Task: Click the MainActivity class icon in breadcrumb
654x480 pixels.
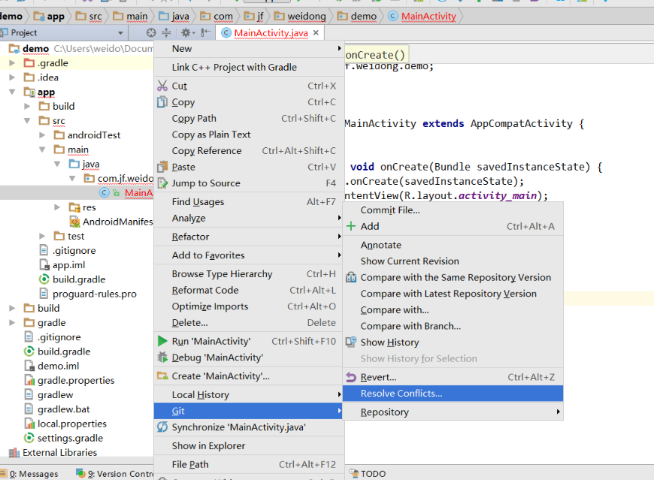Action: (392, 17)
